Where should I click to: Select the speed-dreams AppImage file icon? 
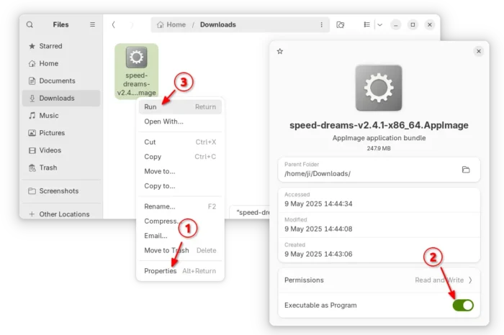pyautogui.click(x=136, y=57)
